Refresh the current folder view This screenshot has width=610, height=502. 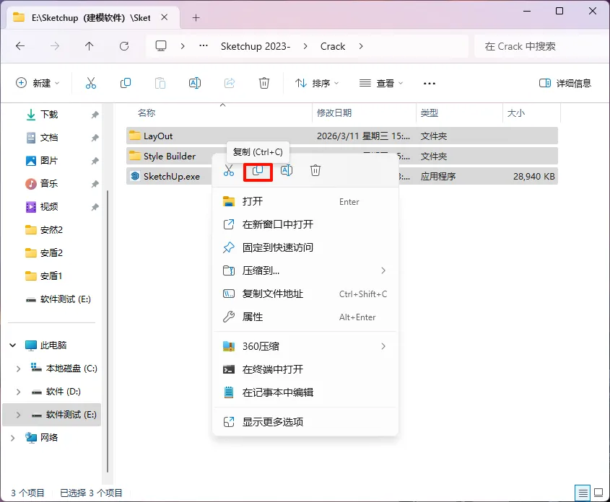click(x=124, y=46)
